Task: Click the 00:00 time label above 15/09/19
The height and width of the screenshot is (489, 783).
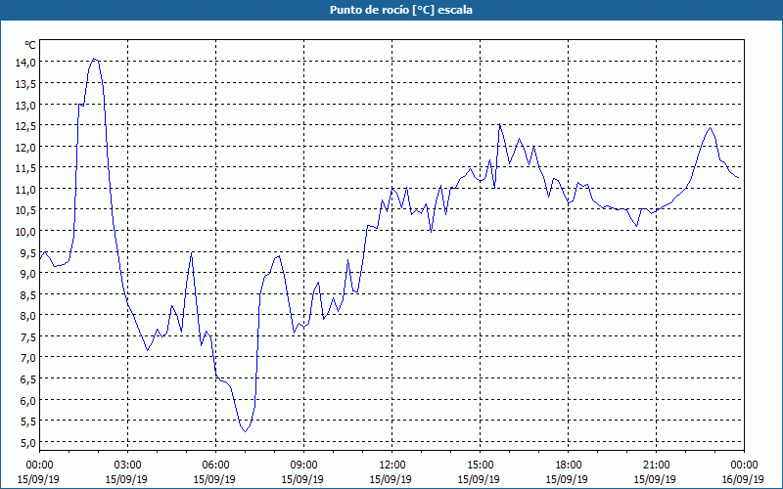Action: pyautogui.click(x=39, y=466)
